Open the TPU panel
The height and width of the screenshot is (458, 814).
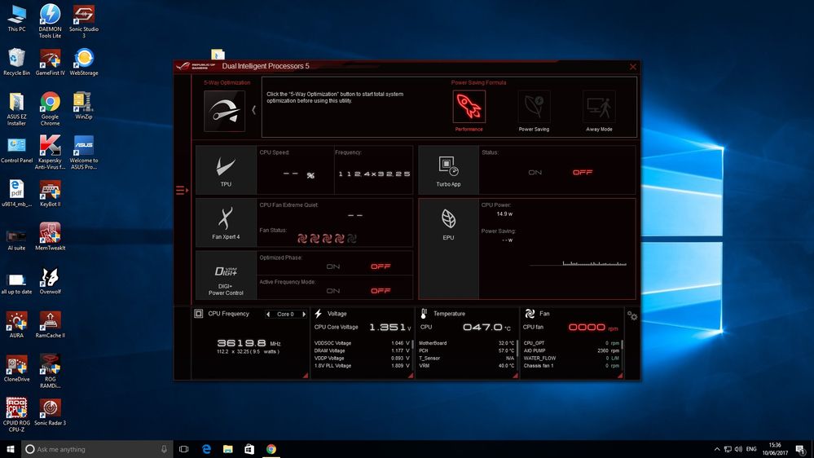(x=226, y=170)
